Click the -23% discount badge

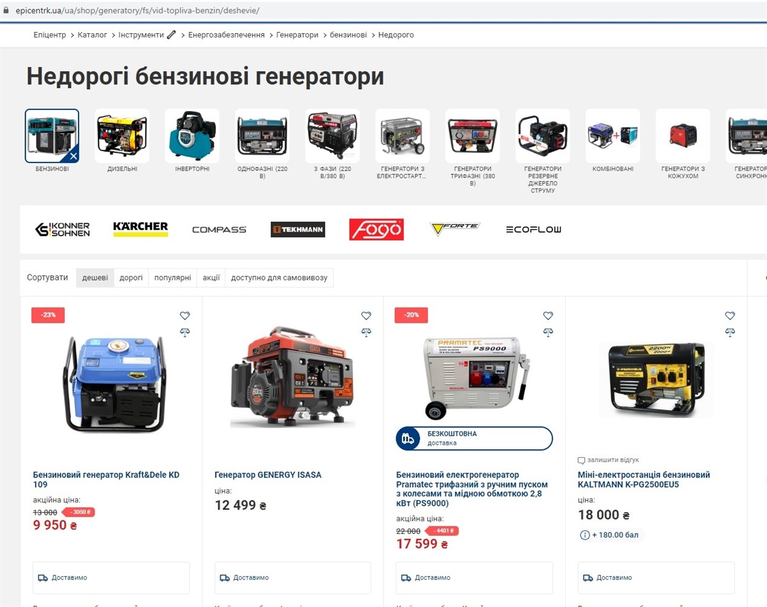pos(48,315)
